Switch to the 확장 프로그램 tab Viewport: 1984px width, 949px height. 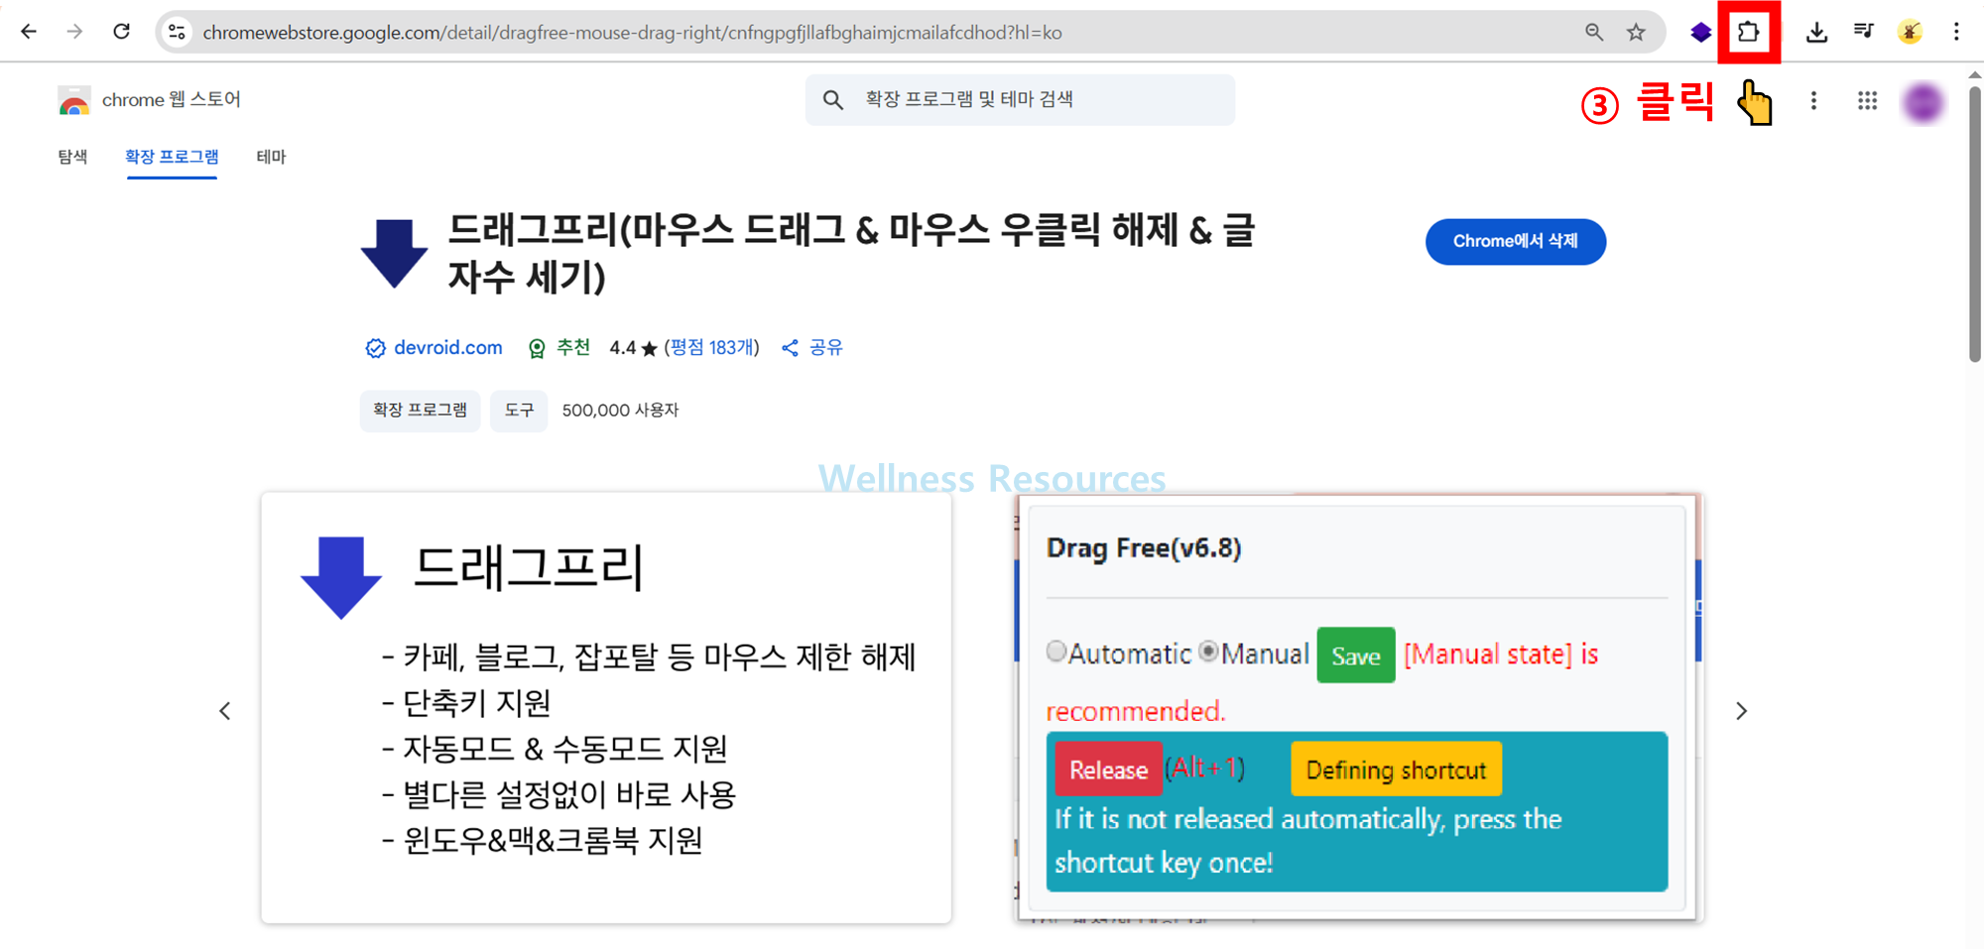[x=172, y=157]
